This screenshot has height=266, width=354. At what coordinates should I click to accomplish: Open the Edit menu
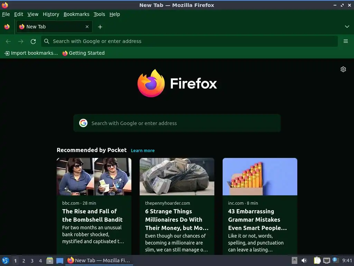(19, 14)
